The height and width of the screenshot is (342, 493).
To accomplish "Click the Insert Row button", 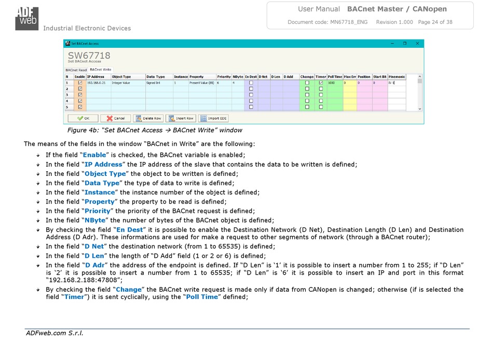I will pyautogui.click(x=181, y=118).
